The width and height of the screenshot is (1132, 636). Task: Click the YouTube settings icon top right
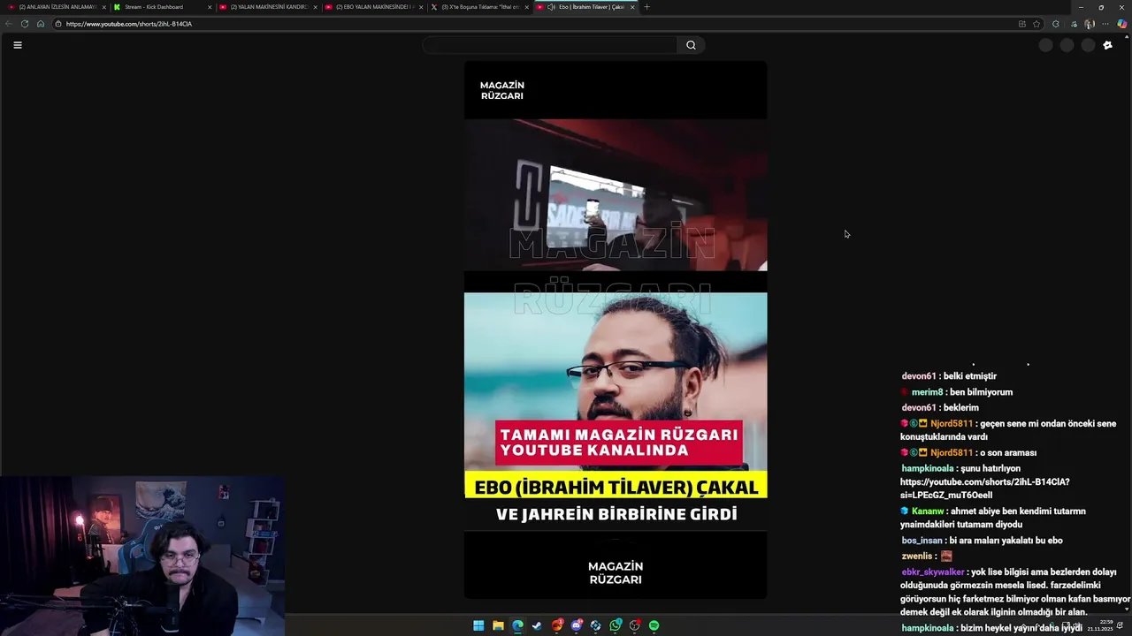[1107, 45]
